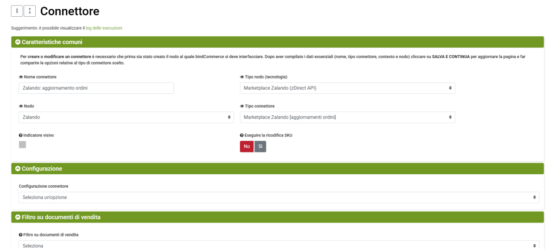The image size is (557, 249).
Task: Open the Filtro su documenti di vendita dropdown
Action: point(279,245)
